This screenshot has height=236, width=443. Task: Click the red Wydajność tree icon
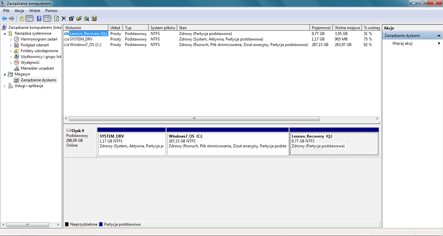click(17, 62)
